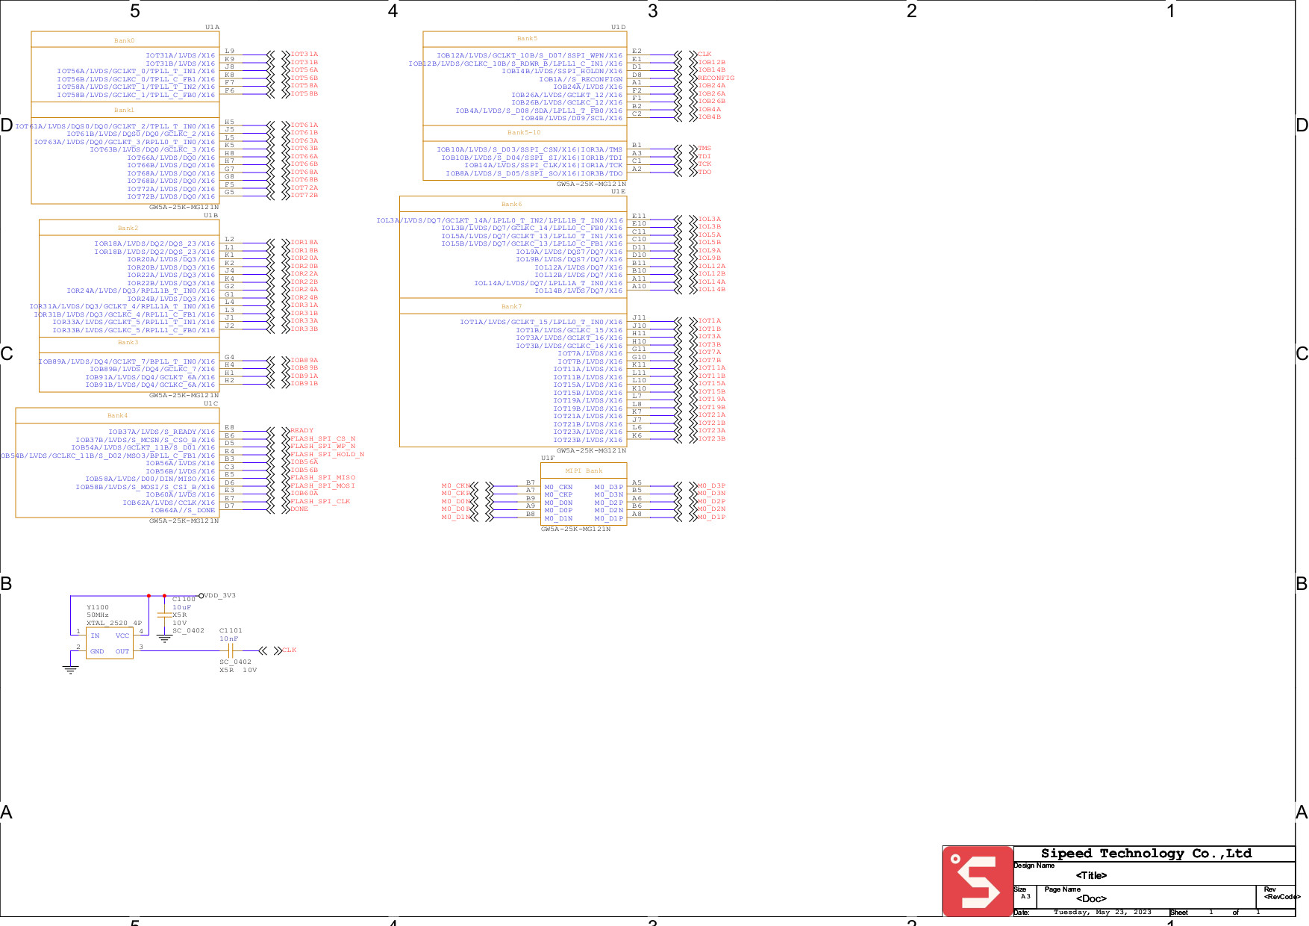Select the MIPI Bank block header
The width and height of the screenshot is (1309, 926).
(584, 470)
